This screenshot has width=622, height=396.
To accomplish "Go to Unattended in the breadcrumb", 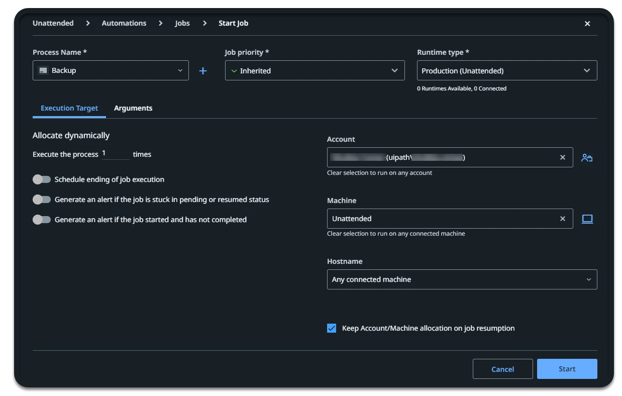I will coord(53,23).
